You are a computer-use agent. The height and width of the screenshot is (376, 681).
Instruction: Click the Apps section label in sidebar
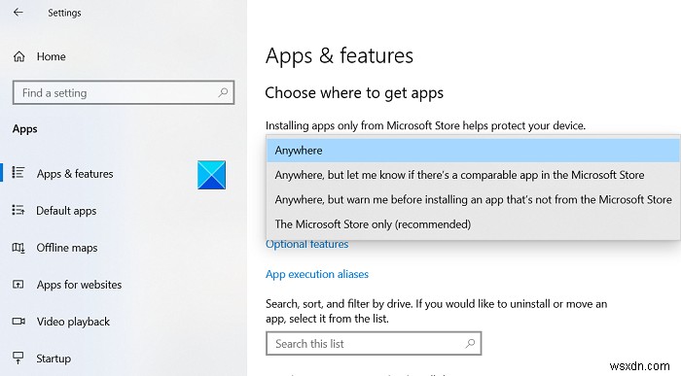[24, 129]
